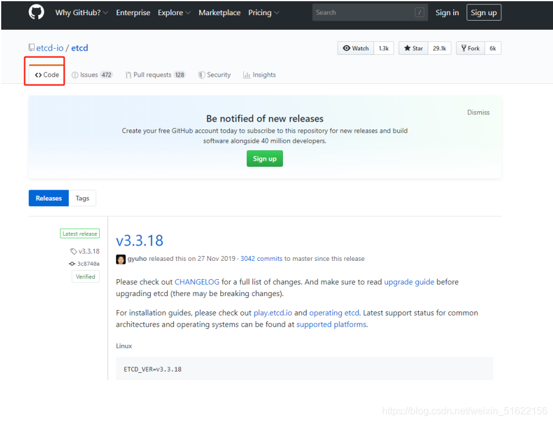Open the Insights tab

pos(260,75)
